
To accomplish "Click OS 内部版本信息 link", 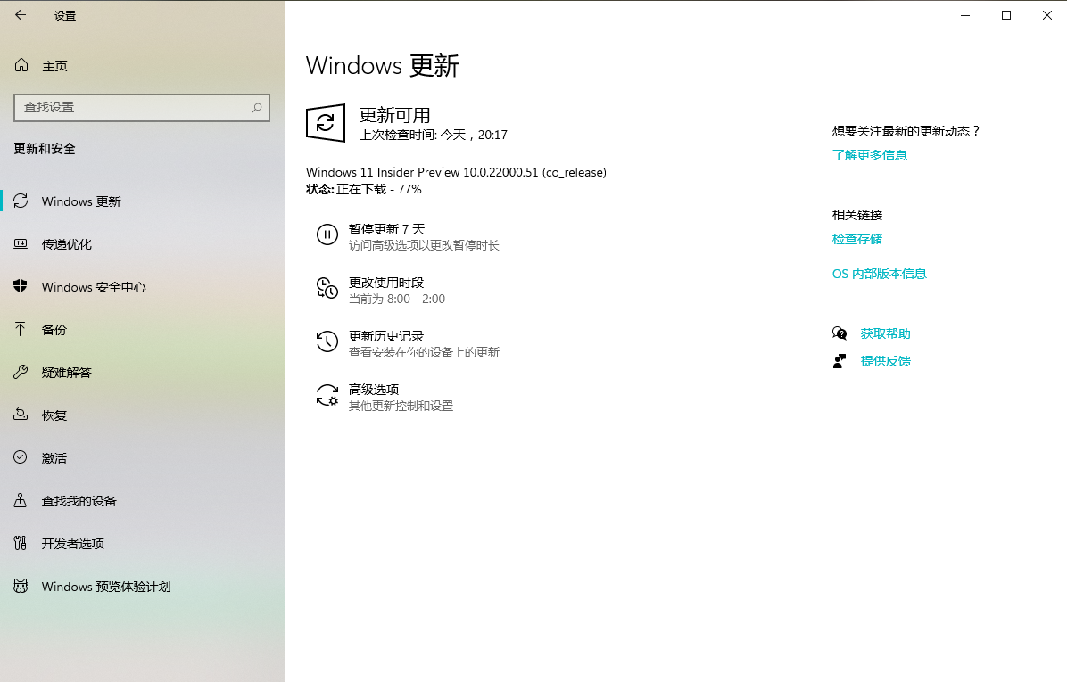I will tap(879, 274).
